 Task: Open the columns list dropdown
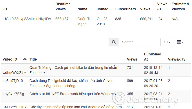click(x=180, y=42)
